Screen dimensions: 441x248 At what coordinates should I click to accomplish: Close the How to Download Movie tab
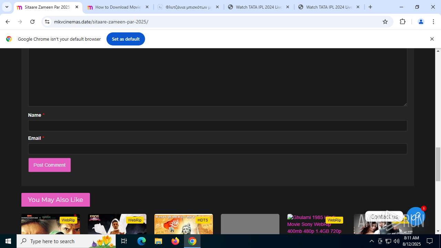pos(147,7)
